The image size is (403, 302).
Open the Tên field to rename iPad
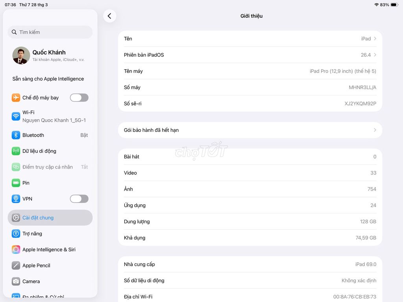pos(248,39)
